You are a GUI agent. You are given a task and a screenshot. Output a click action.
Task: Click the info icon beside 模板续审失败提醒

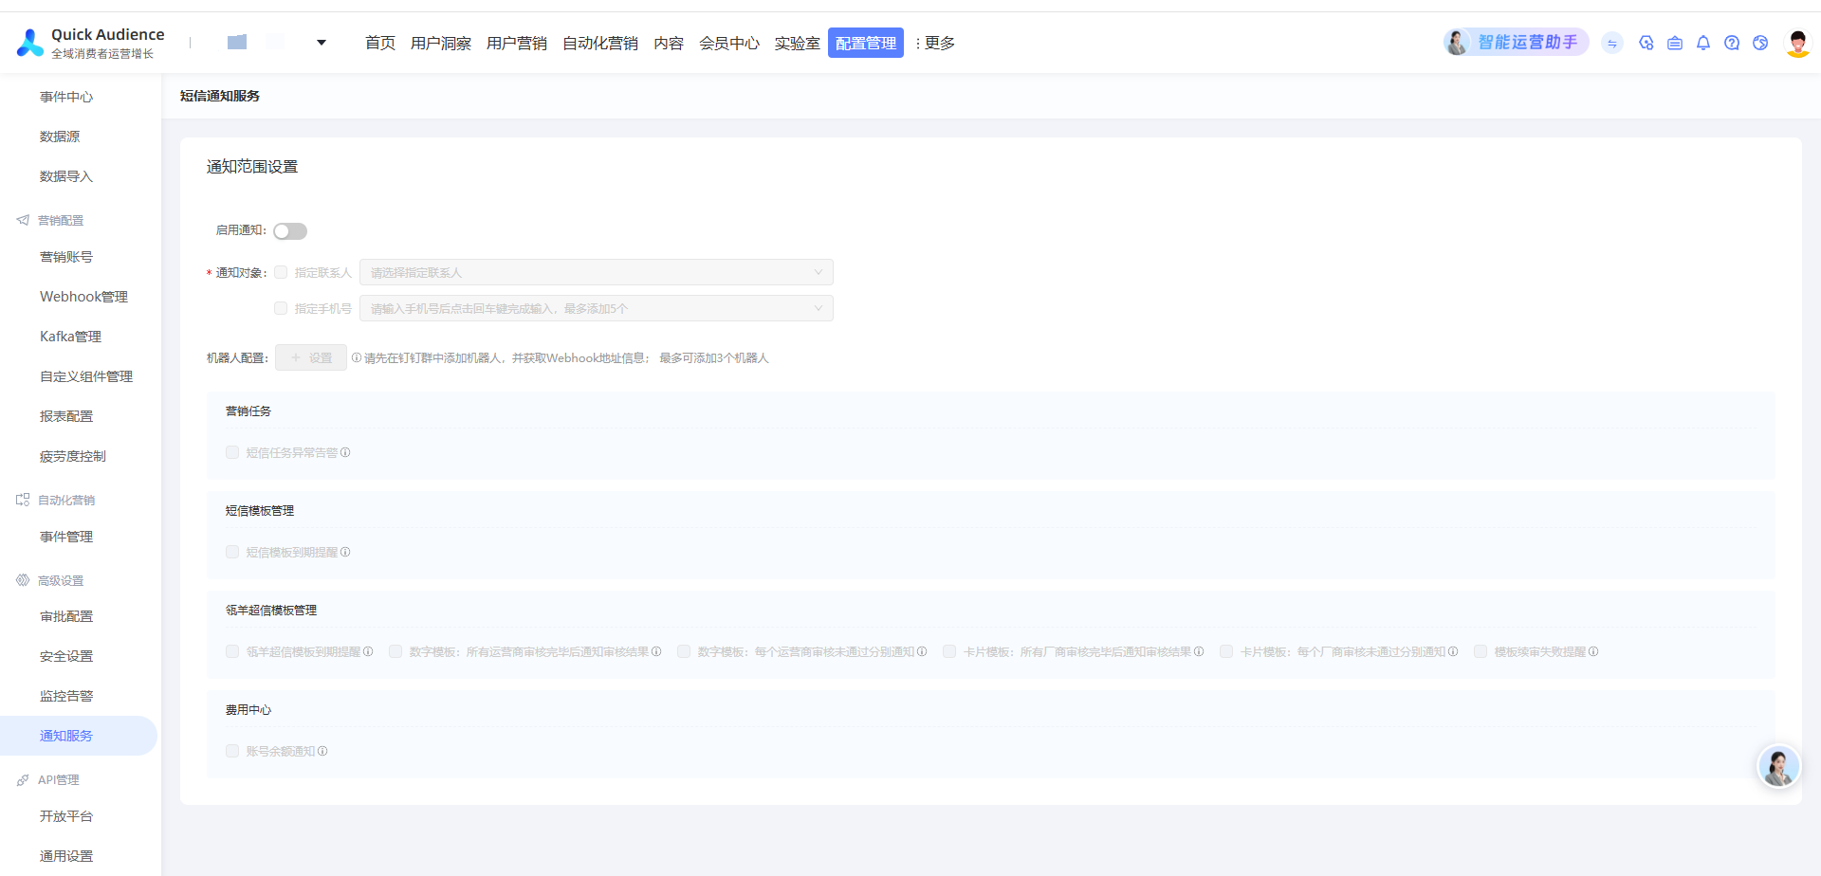tap(1593, 652)
